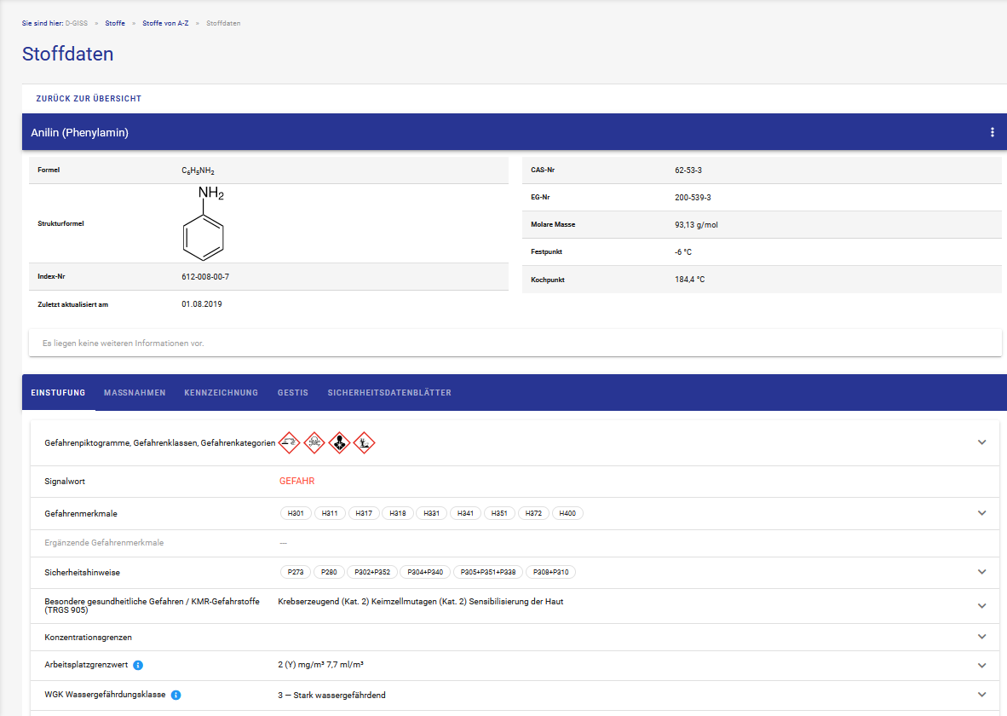Image resolution: width=1007 pixels, height=716 pixels.
Task: Show info for Arbeitsplatzgrenzwert
Action: pos(138,665)
